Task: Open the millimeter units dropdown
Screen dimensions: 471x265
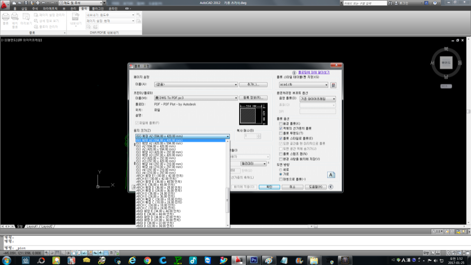Action: pyautogui.click(x=253, y=164)
